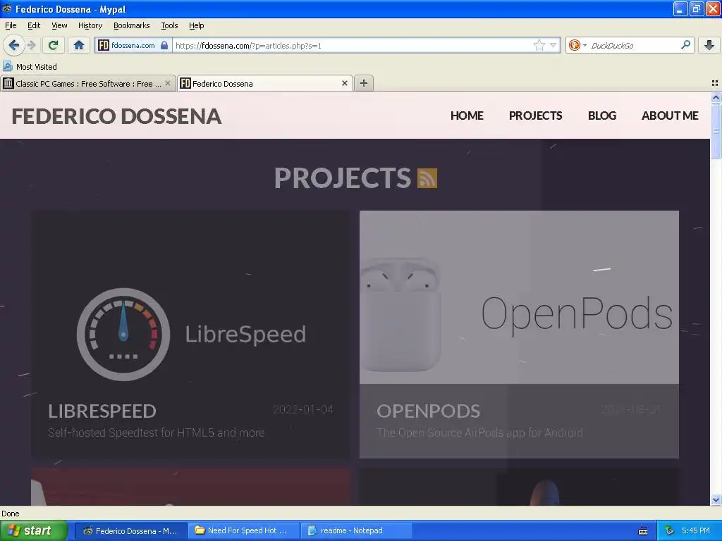
Task: Open the ABOUT ME page link
Action: click(670, 116)
